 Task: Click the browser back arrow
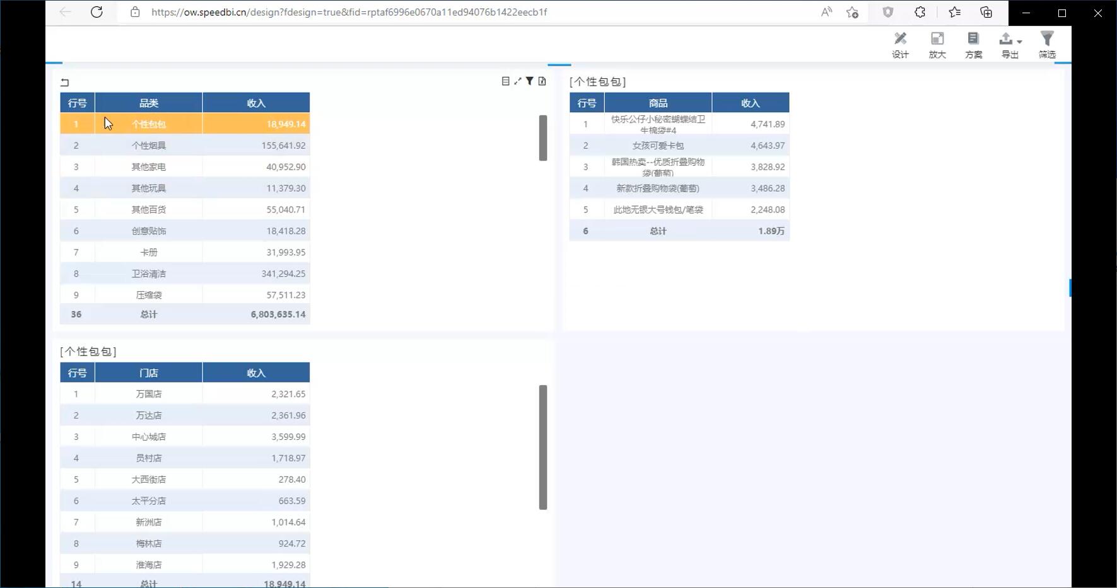click(x=64, y=12)
